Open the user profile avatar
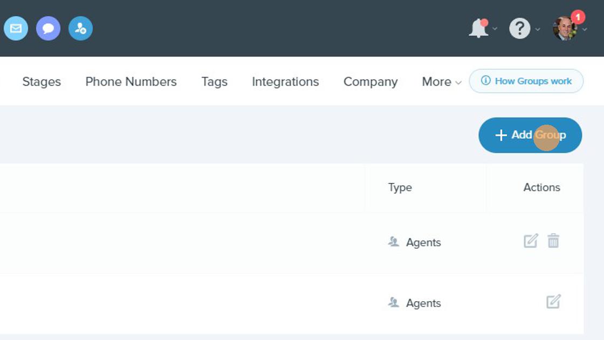 (x=565, y=29)
